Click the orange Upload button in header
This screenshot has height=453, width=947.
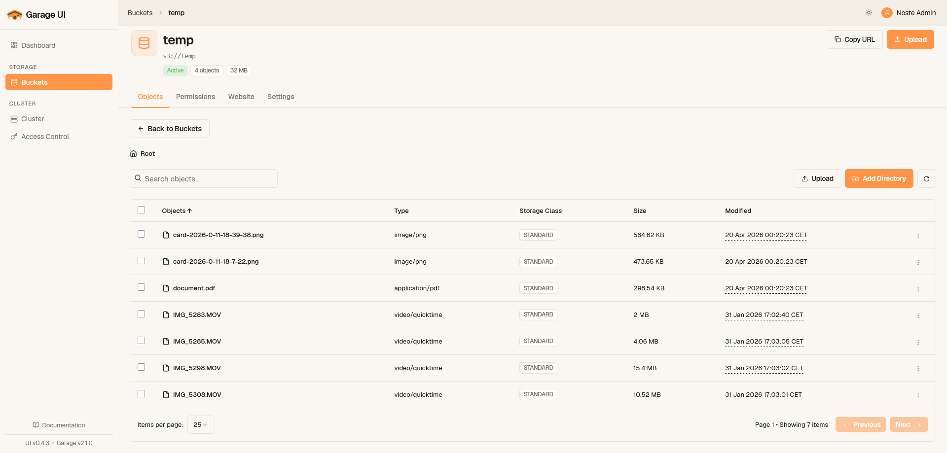910,39
